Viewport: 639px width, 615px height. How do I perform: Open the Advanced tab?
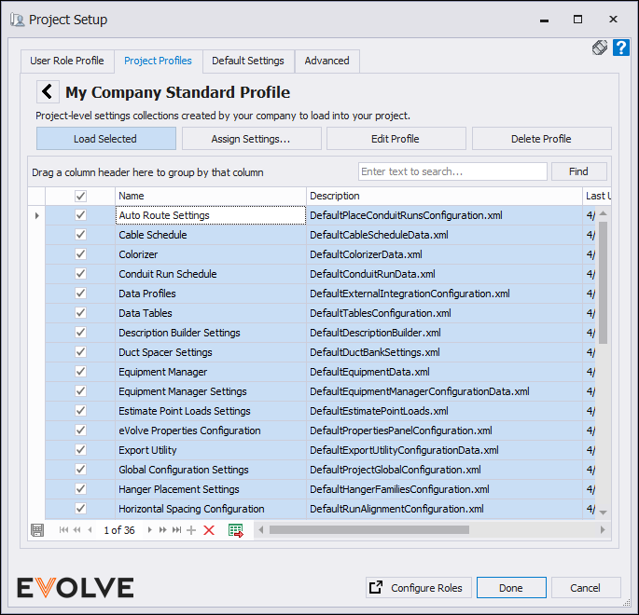pos(326,61)
